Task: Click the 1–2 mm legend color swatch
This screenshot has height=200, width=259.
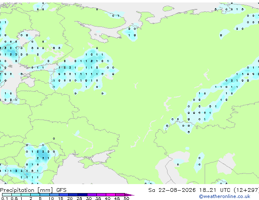Action: pos(26,195)
